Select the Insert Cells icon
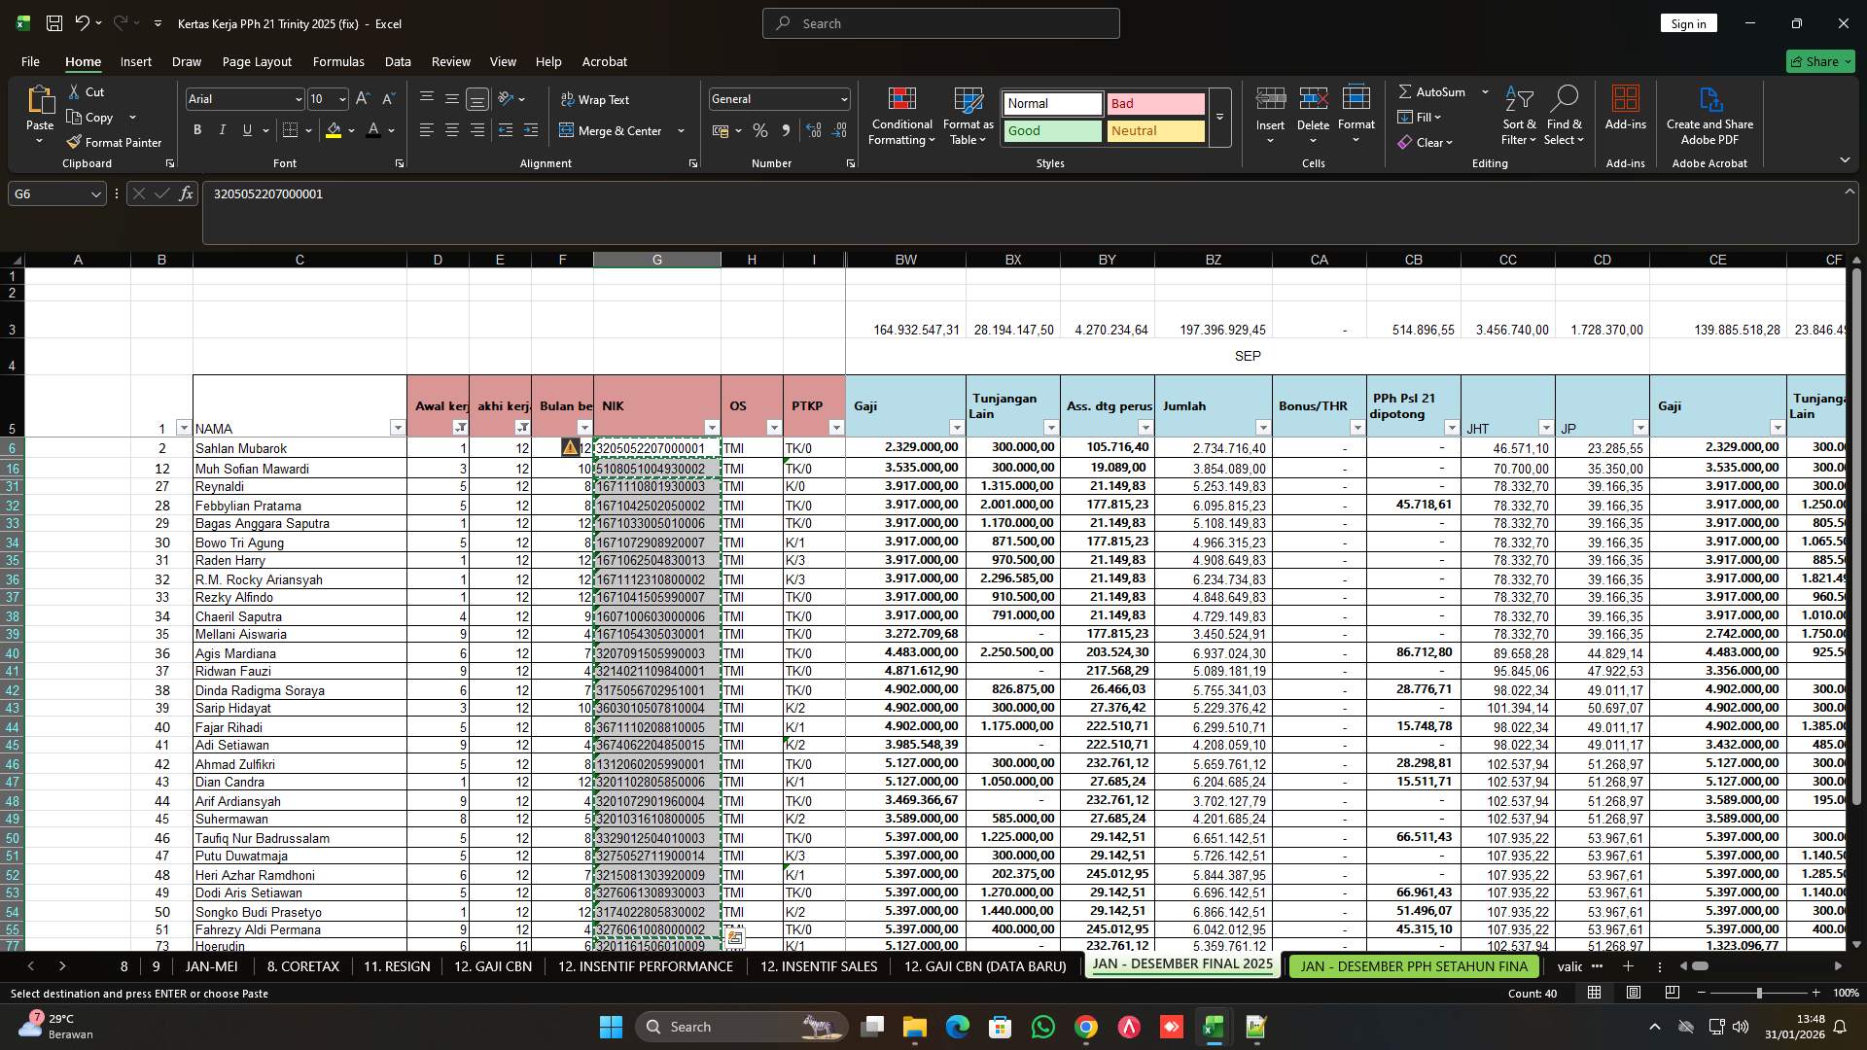This screenshot has width=1867, height=1050. pos(1270,98)
